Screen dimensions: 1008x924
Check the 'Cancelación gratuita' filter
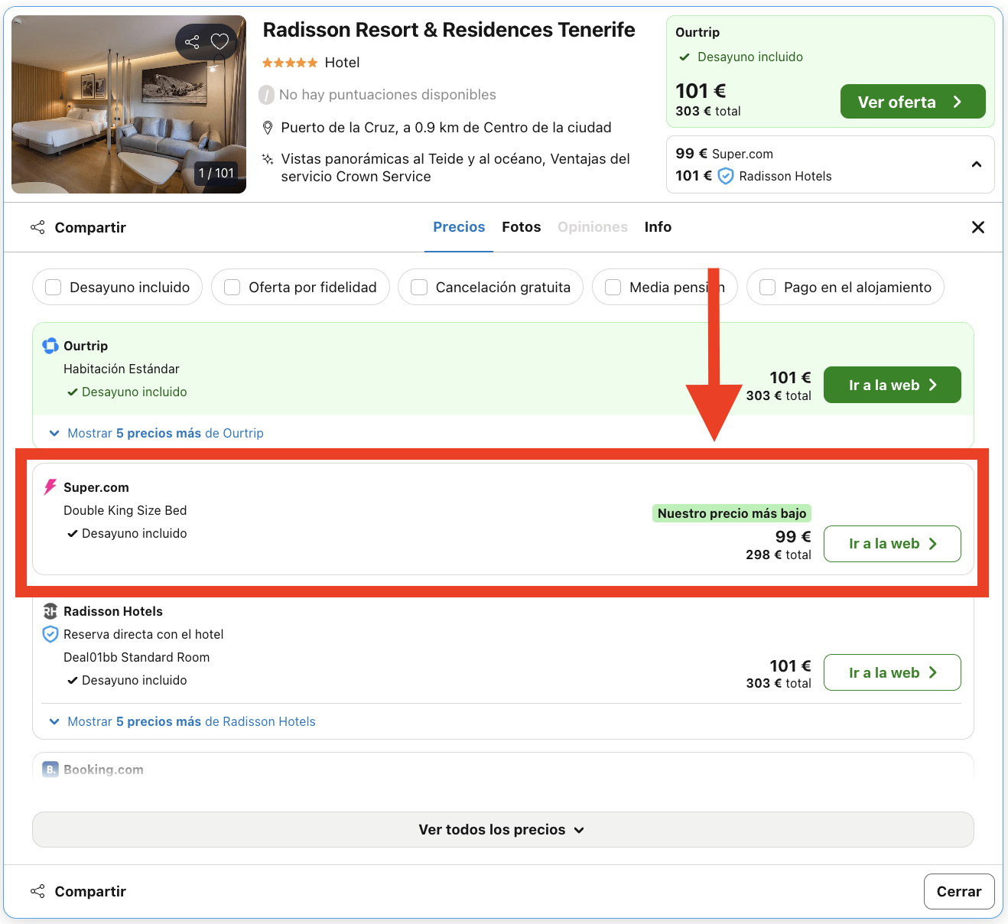(419, 288)
